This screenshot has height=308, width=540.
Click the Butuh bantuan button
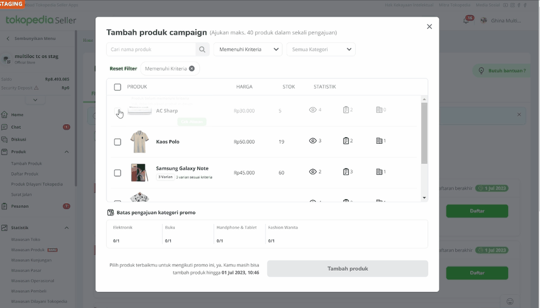[503, 71]
